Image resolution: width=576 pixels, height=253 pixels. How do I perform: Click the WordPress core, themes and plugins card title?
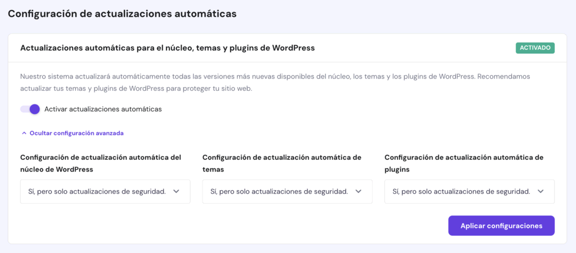(x=167, y=48)
